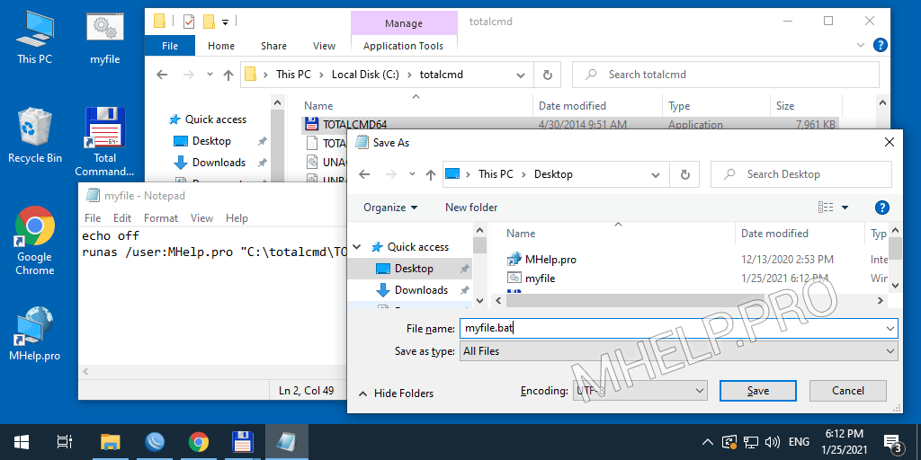Show hidden system tray icons
Screen dimensions: 921x460
708,442
